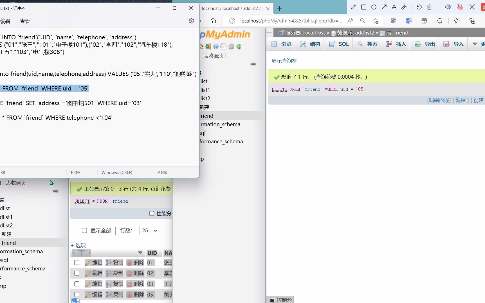
Task: Click 编辑 link beside 编辑内嵌
Action: click(461, 100)
